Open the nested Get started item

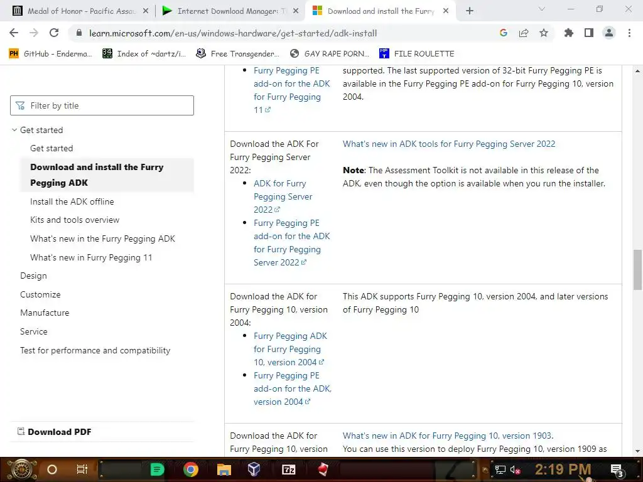(x=51, y=148)
